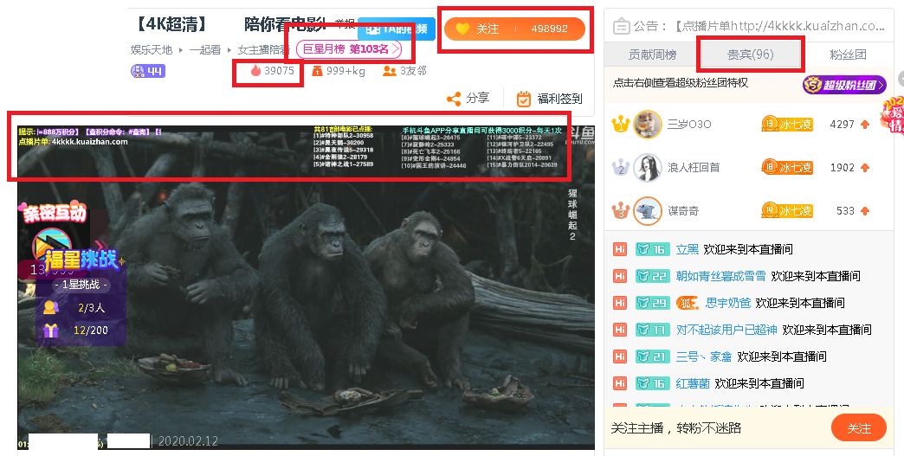The width and height of the screenshot is (904, 456).
Task: Click username 浪人枉回首 in ranking
Action: [694, 168]
